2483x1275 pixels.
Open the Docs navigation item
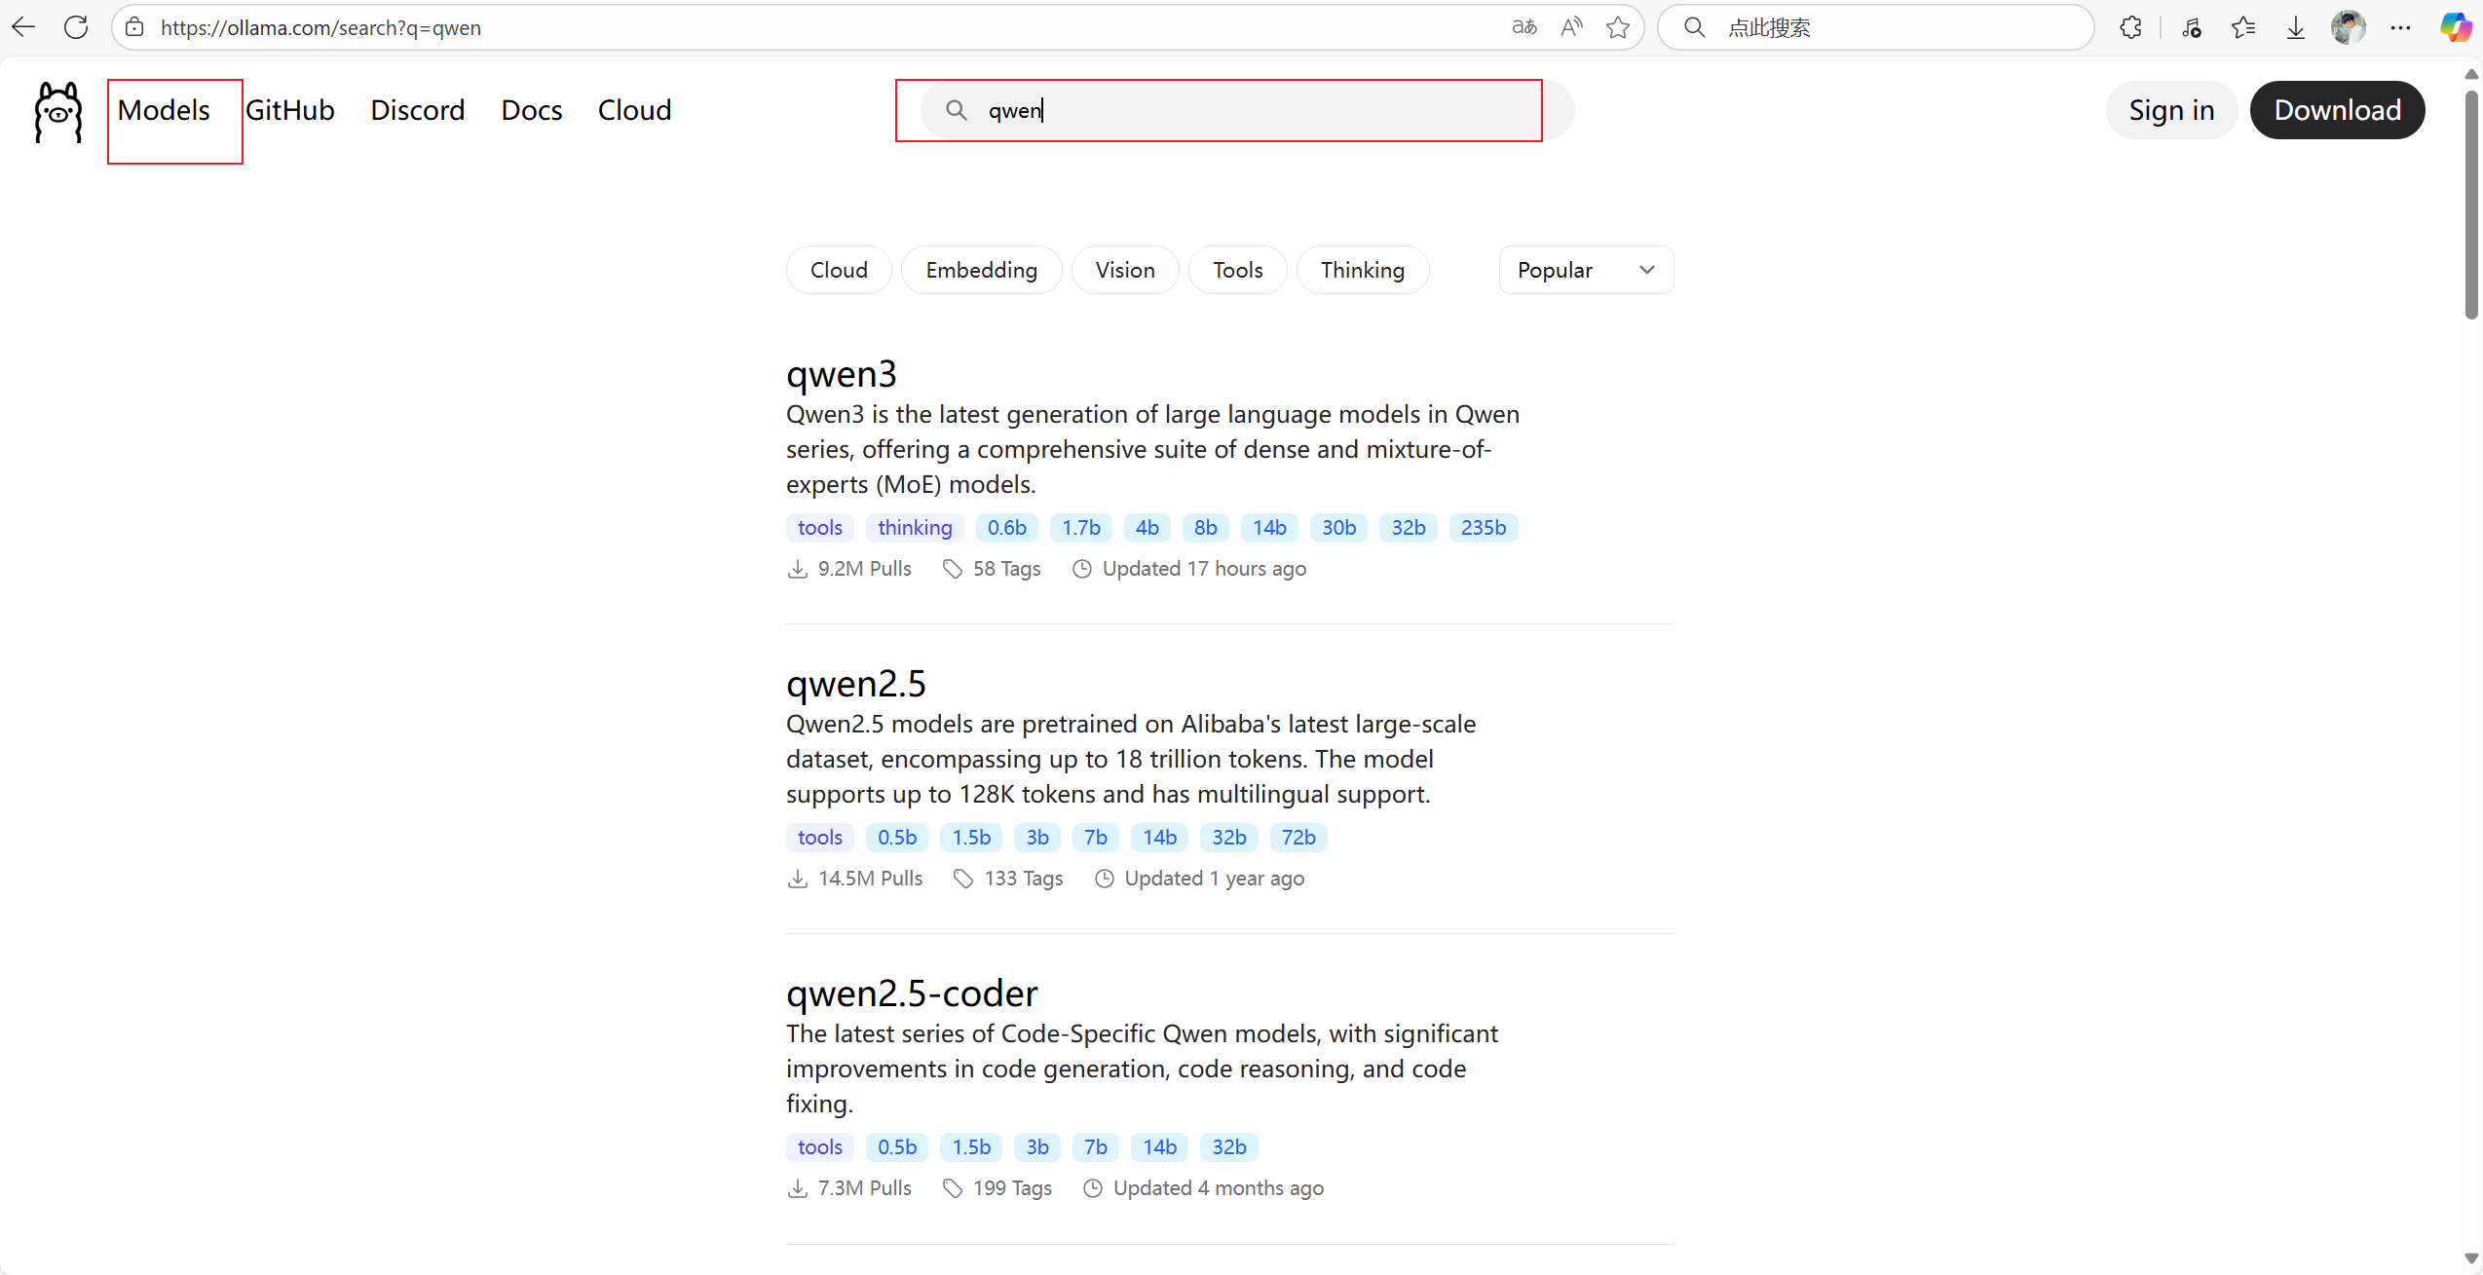tap(531, 110)
